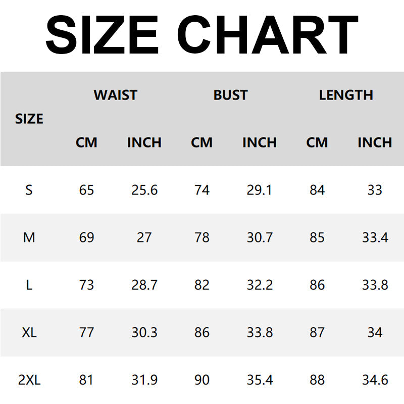Screen dimensions: 404x404
Task: Select the XL size row label
Action: tap(29, 332)
